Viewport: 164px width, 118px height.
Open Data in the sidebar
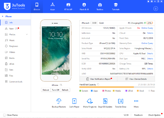pyautogui.click(x=16, y=70)
